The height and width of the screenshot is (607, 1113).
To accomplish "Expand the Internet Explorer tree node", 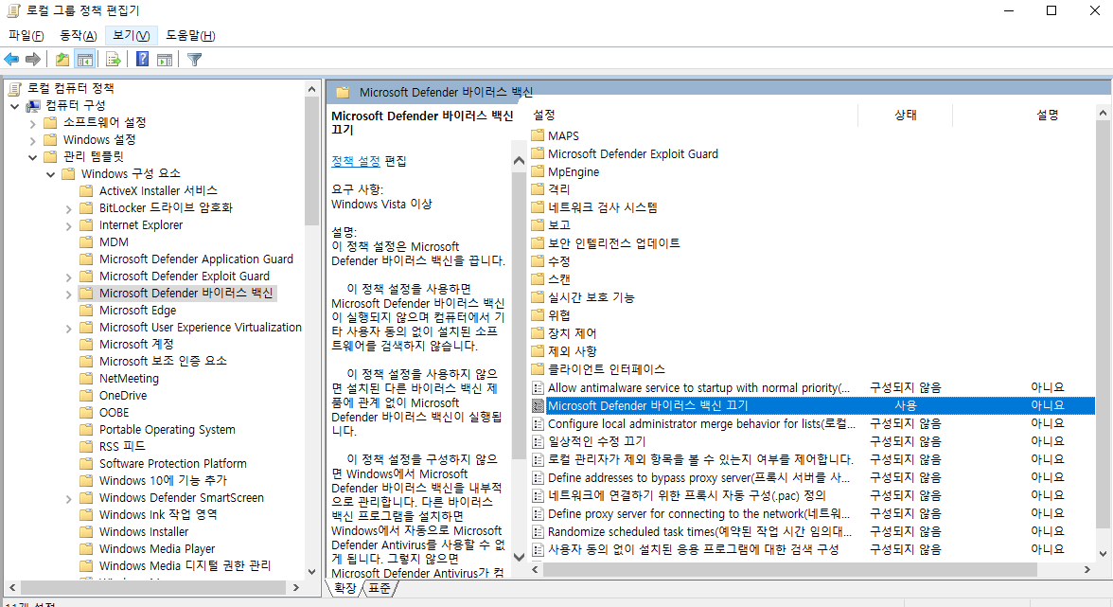I will pos(69,225).
